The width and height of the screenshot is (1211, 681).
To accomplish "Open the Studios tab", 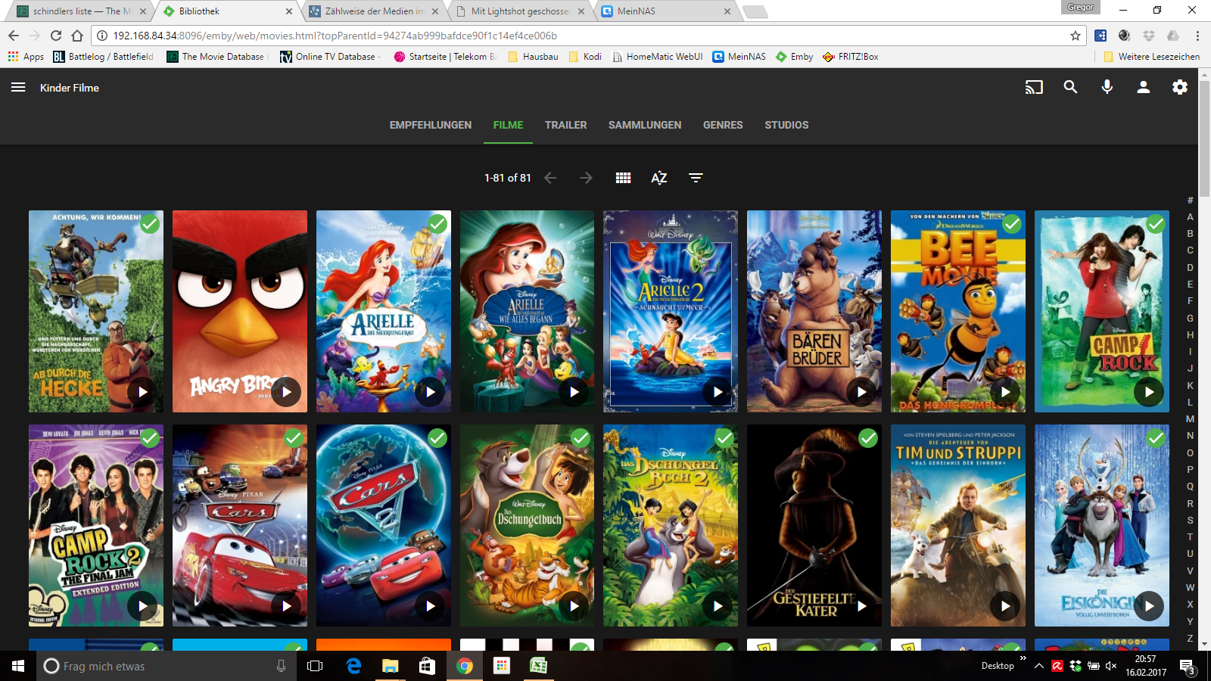I will [x=786, y=125].
